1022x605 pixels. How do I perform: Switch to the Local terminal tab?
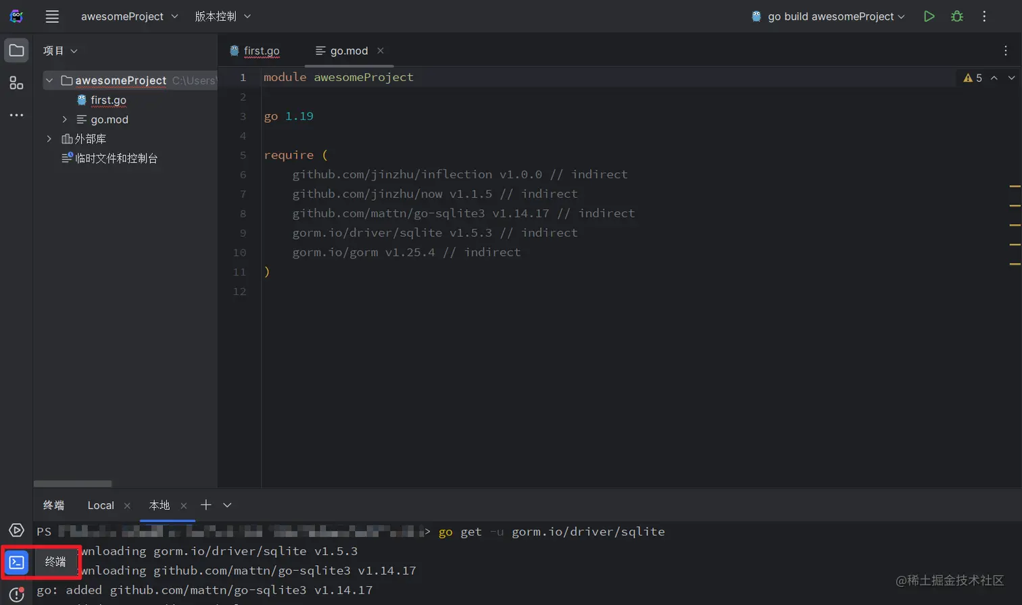coord(101,506)
